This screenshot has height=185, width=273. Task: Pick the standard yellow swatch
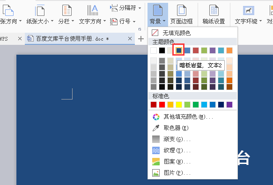(179, 105)
